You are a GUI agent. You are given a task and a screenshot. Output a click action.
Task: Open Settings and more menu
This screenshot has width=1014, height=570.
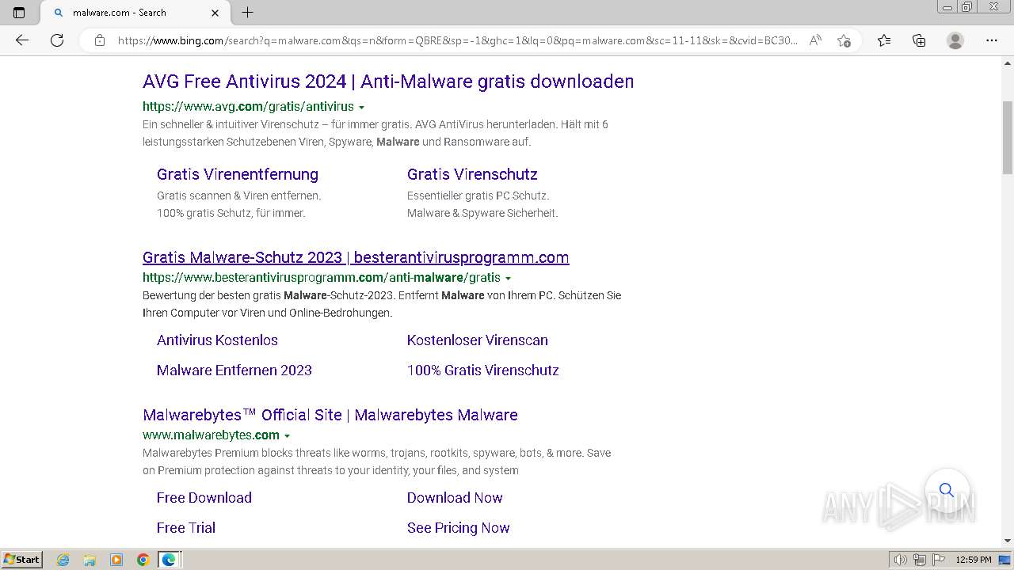pos(992,40)
